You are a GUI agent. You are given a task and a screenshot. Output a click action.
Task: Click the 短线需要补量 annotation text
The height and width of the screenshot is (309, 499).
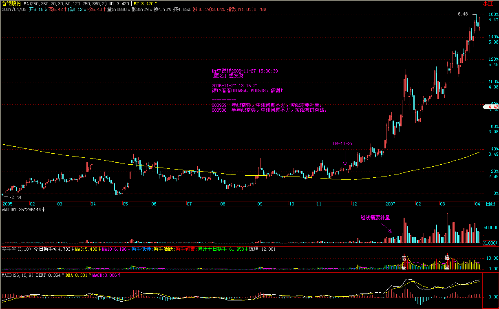click(x=375, y=218)
